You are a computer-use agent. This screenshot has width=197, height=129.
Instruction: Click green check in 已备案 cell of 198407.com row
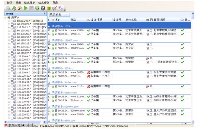tap(89, 48)
